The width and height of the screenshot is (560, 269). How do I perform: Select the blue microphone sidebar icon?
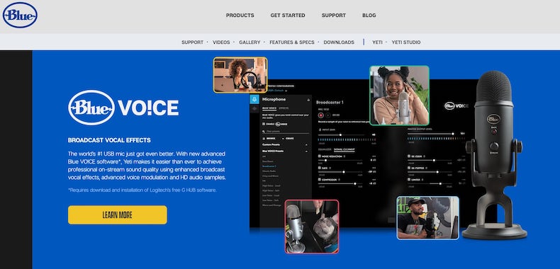pos(254,99)
